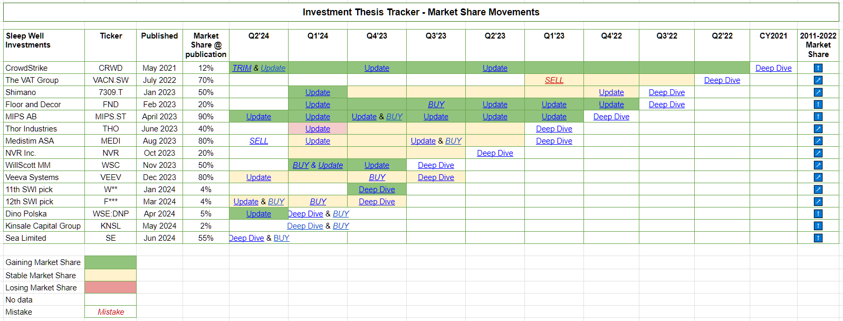Open the WillScott MM Deep Dive link

(436, 165)
